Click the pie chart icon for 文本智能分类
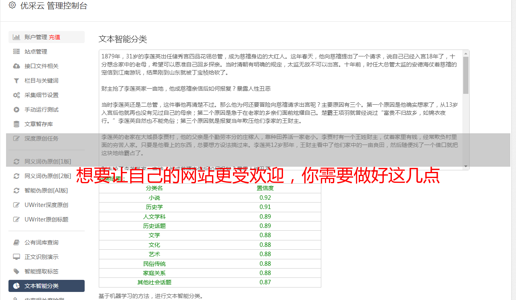The image size is (516, 300). (x=17, y=286)
